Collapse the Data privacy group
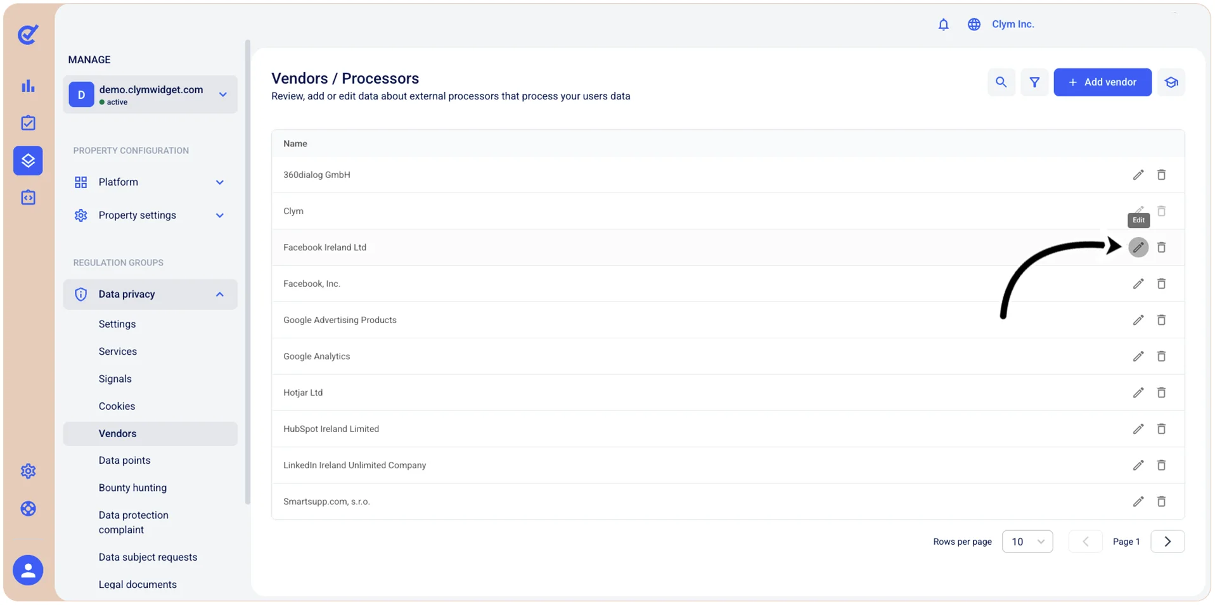Screen dimensions: 1215x605 tap(150, 294)
